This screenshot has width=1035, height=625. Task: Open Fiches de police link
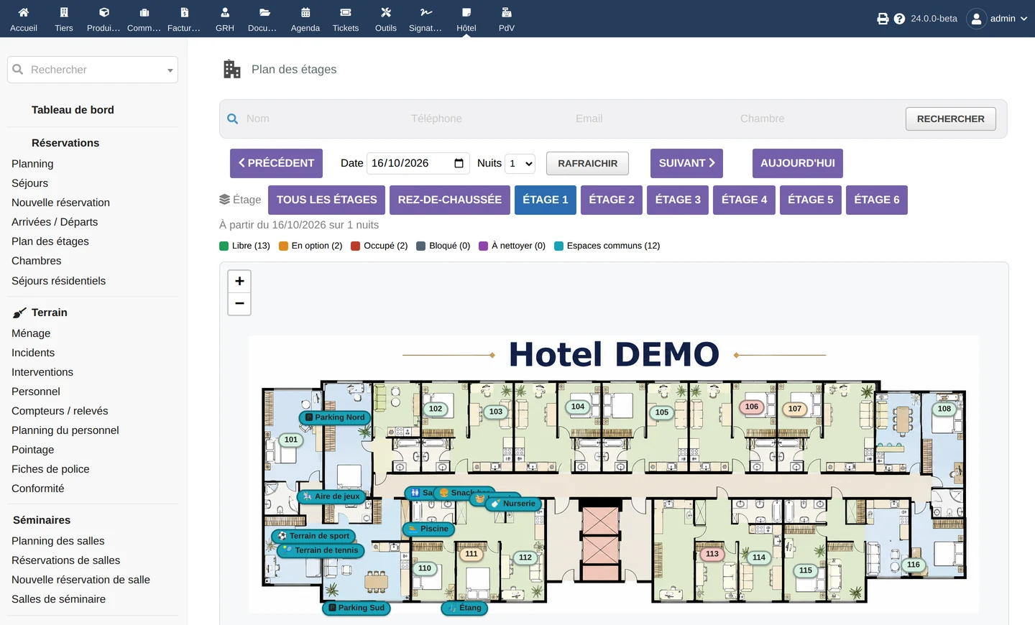click(x=50, y=469)
